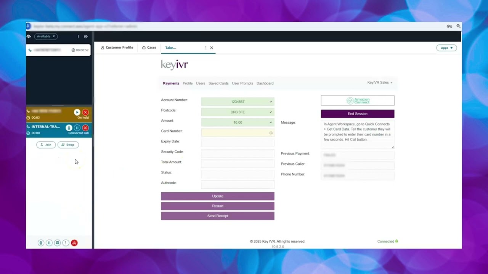Open the settings gear in the contact panel header
This screenshot has width=488, height=274.
86,37
